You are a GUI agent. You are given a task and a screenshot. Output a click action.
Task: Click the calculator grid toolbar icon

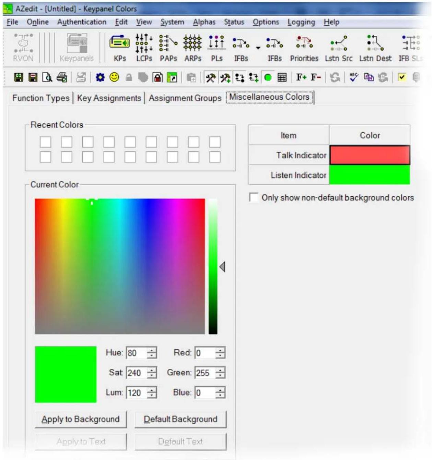282,78
